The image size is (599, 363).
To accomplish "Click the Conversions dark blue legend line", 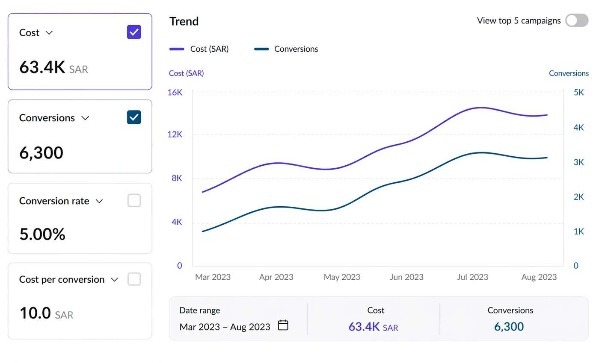I will tap(261, 49).
